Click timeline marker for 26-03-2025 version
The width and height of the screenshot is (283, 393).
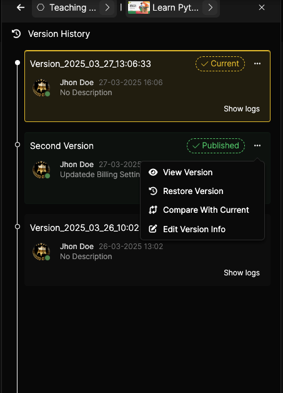pyautogui.click(x=17, y=227)
